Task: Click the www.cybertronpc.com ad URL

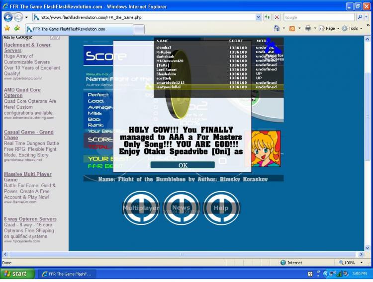Action: (x=23, y=78)
